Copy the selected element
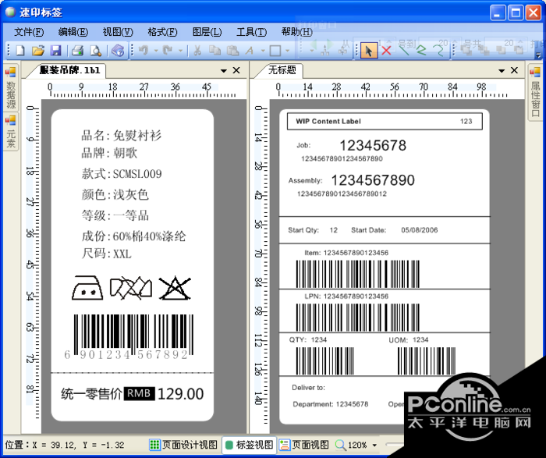This screenshot has width=546, height=458. [x=214, y=51]
